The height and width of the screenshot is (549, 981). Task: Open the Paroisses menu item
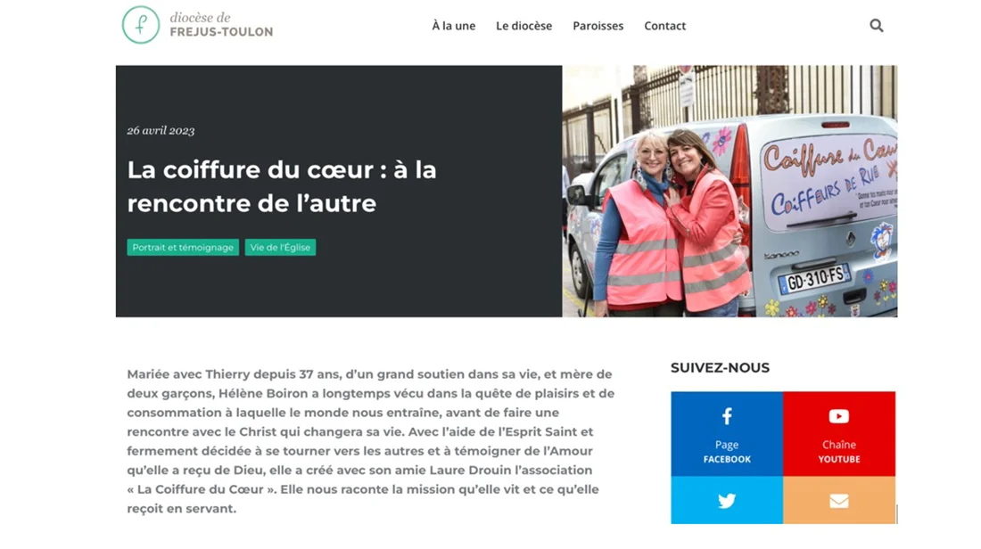598,26
